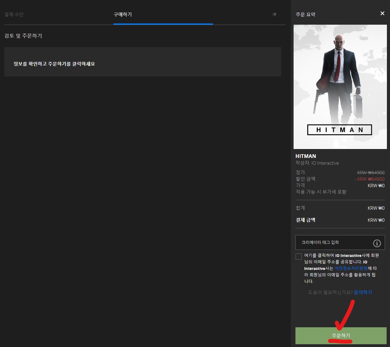Click the 적용 가능 시 부가세 포함 text
Screen dimensions: 390x347
tap(321, 192)
